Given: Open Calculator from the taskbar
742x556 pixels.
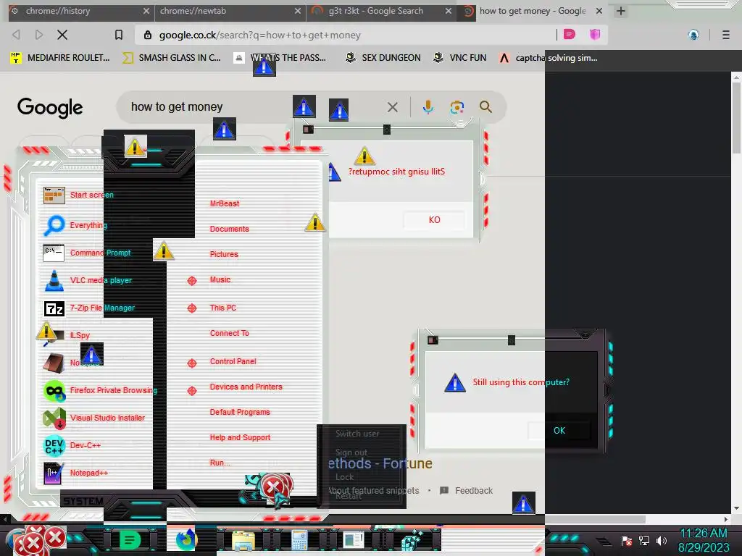Looking at the screenshot, I should point(299,540).
